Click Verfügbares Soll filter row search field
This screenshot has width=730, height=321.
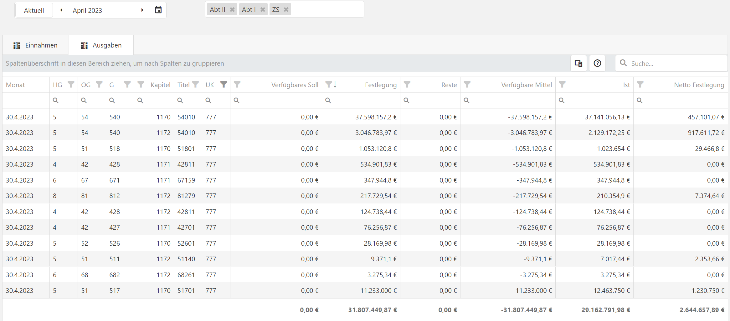point(276,100)
